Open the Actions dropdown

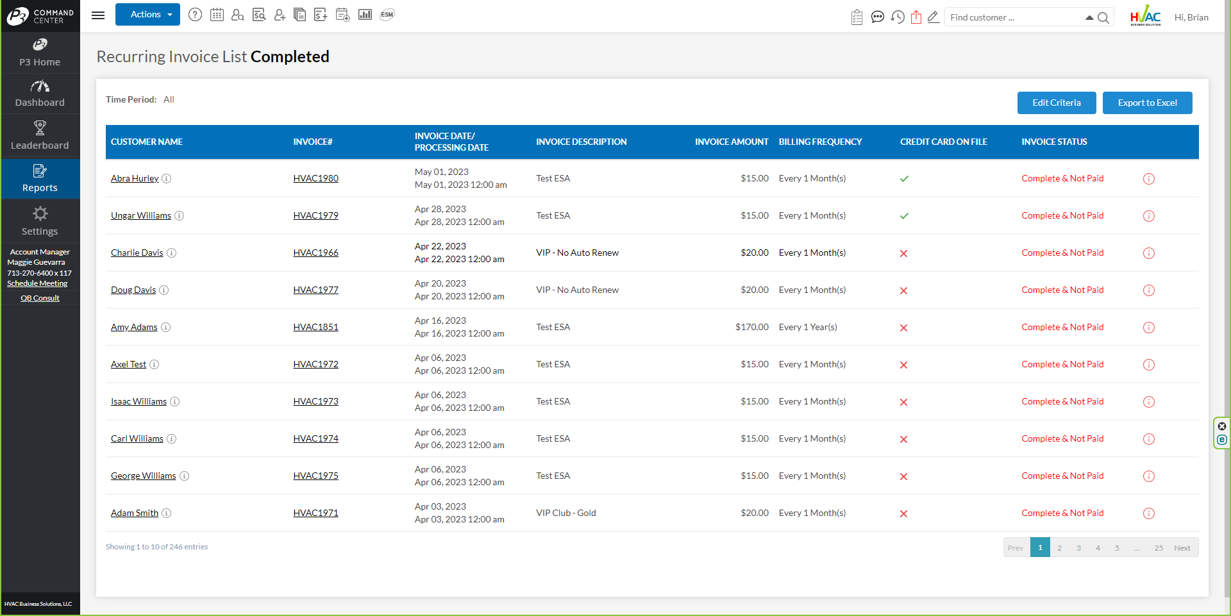147,14
